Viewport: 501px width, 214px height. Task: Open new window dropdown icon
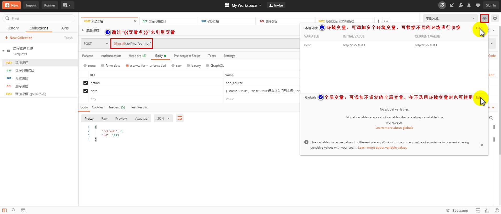67,5
